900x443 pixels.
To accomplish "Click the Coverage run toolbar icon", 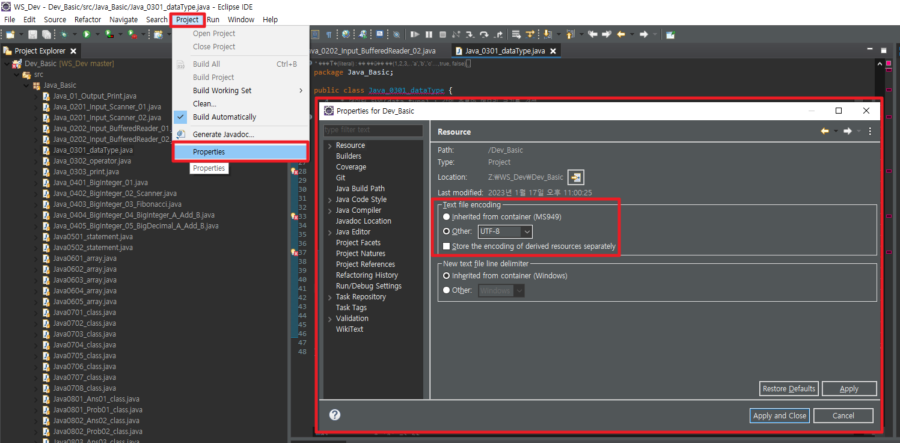I will (x=109, y=34).
